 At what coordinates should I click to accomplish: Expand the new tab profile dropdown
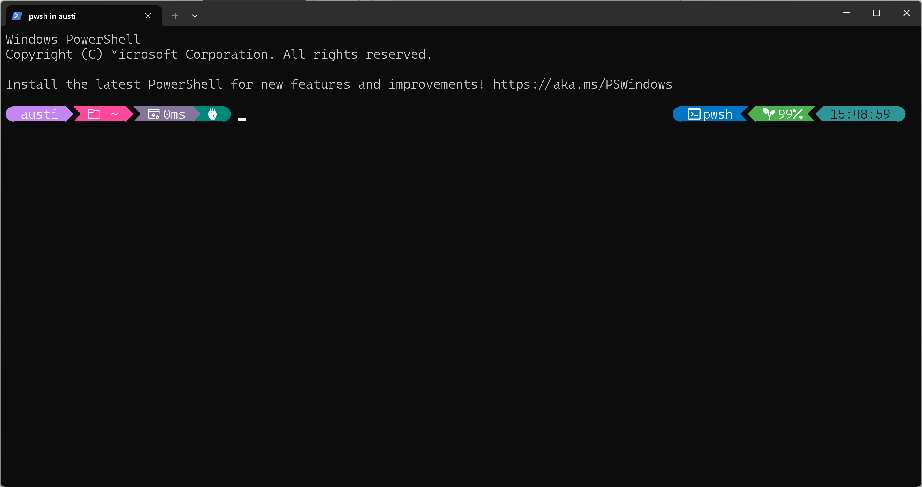point(195,16)
